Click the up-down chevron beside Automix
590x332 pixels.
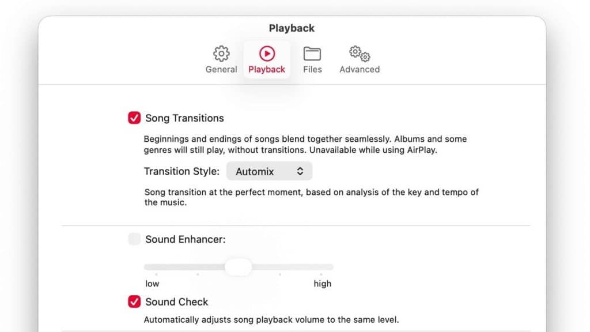point(300,171)
